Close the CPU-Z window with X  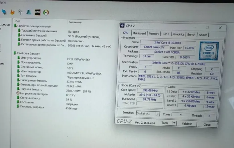(220, 28)
